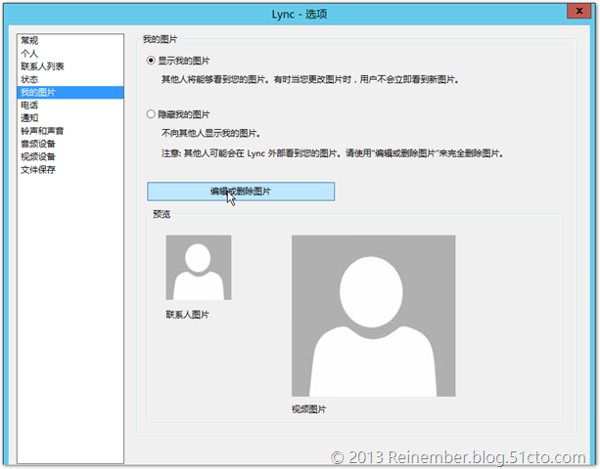Switch to 电话 settings

(x=29, y=105)
